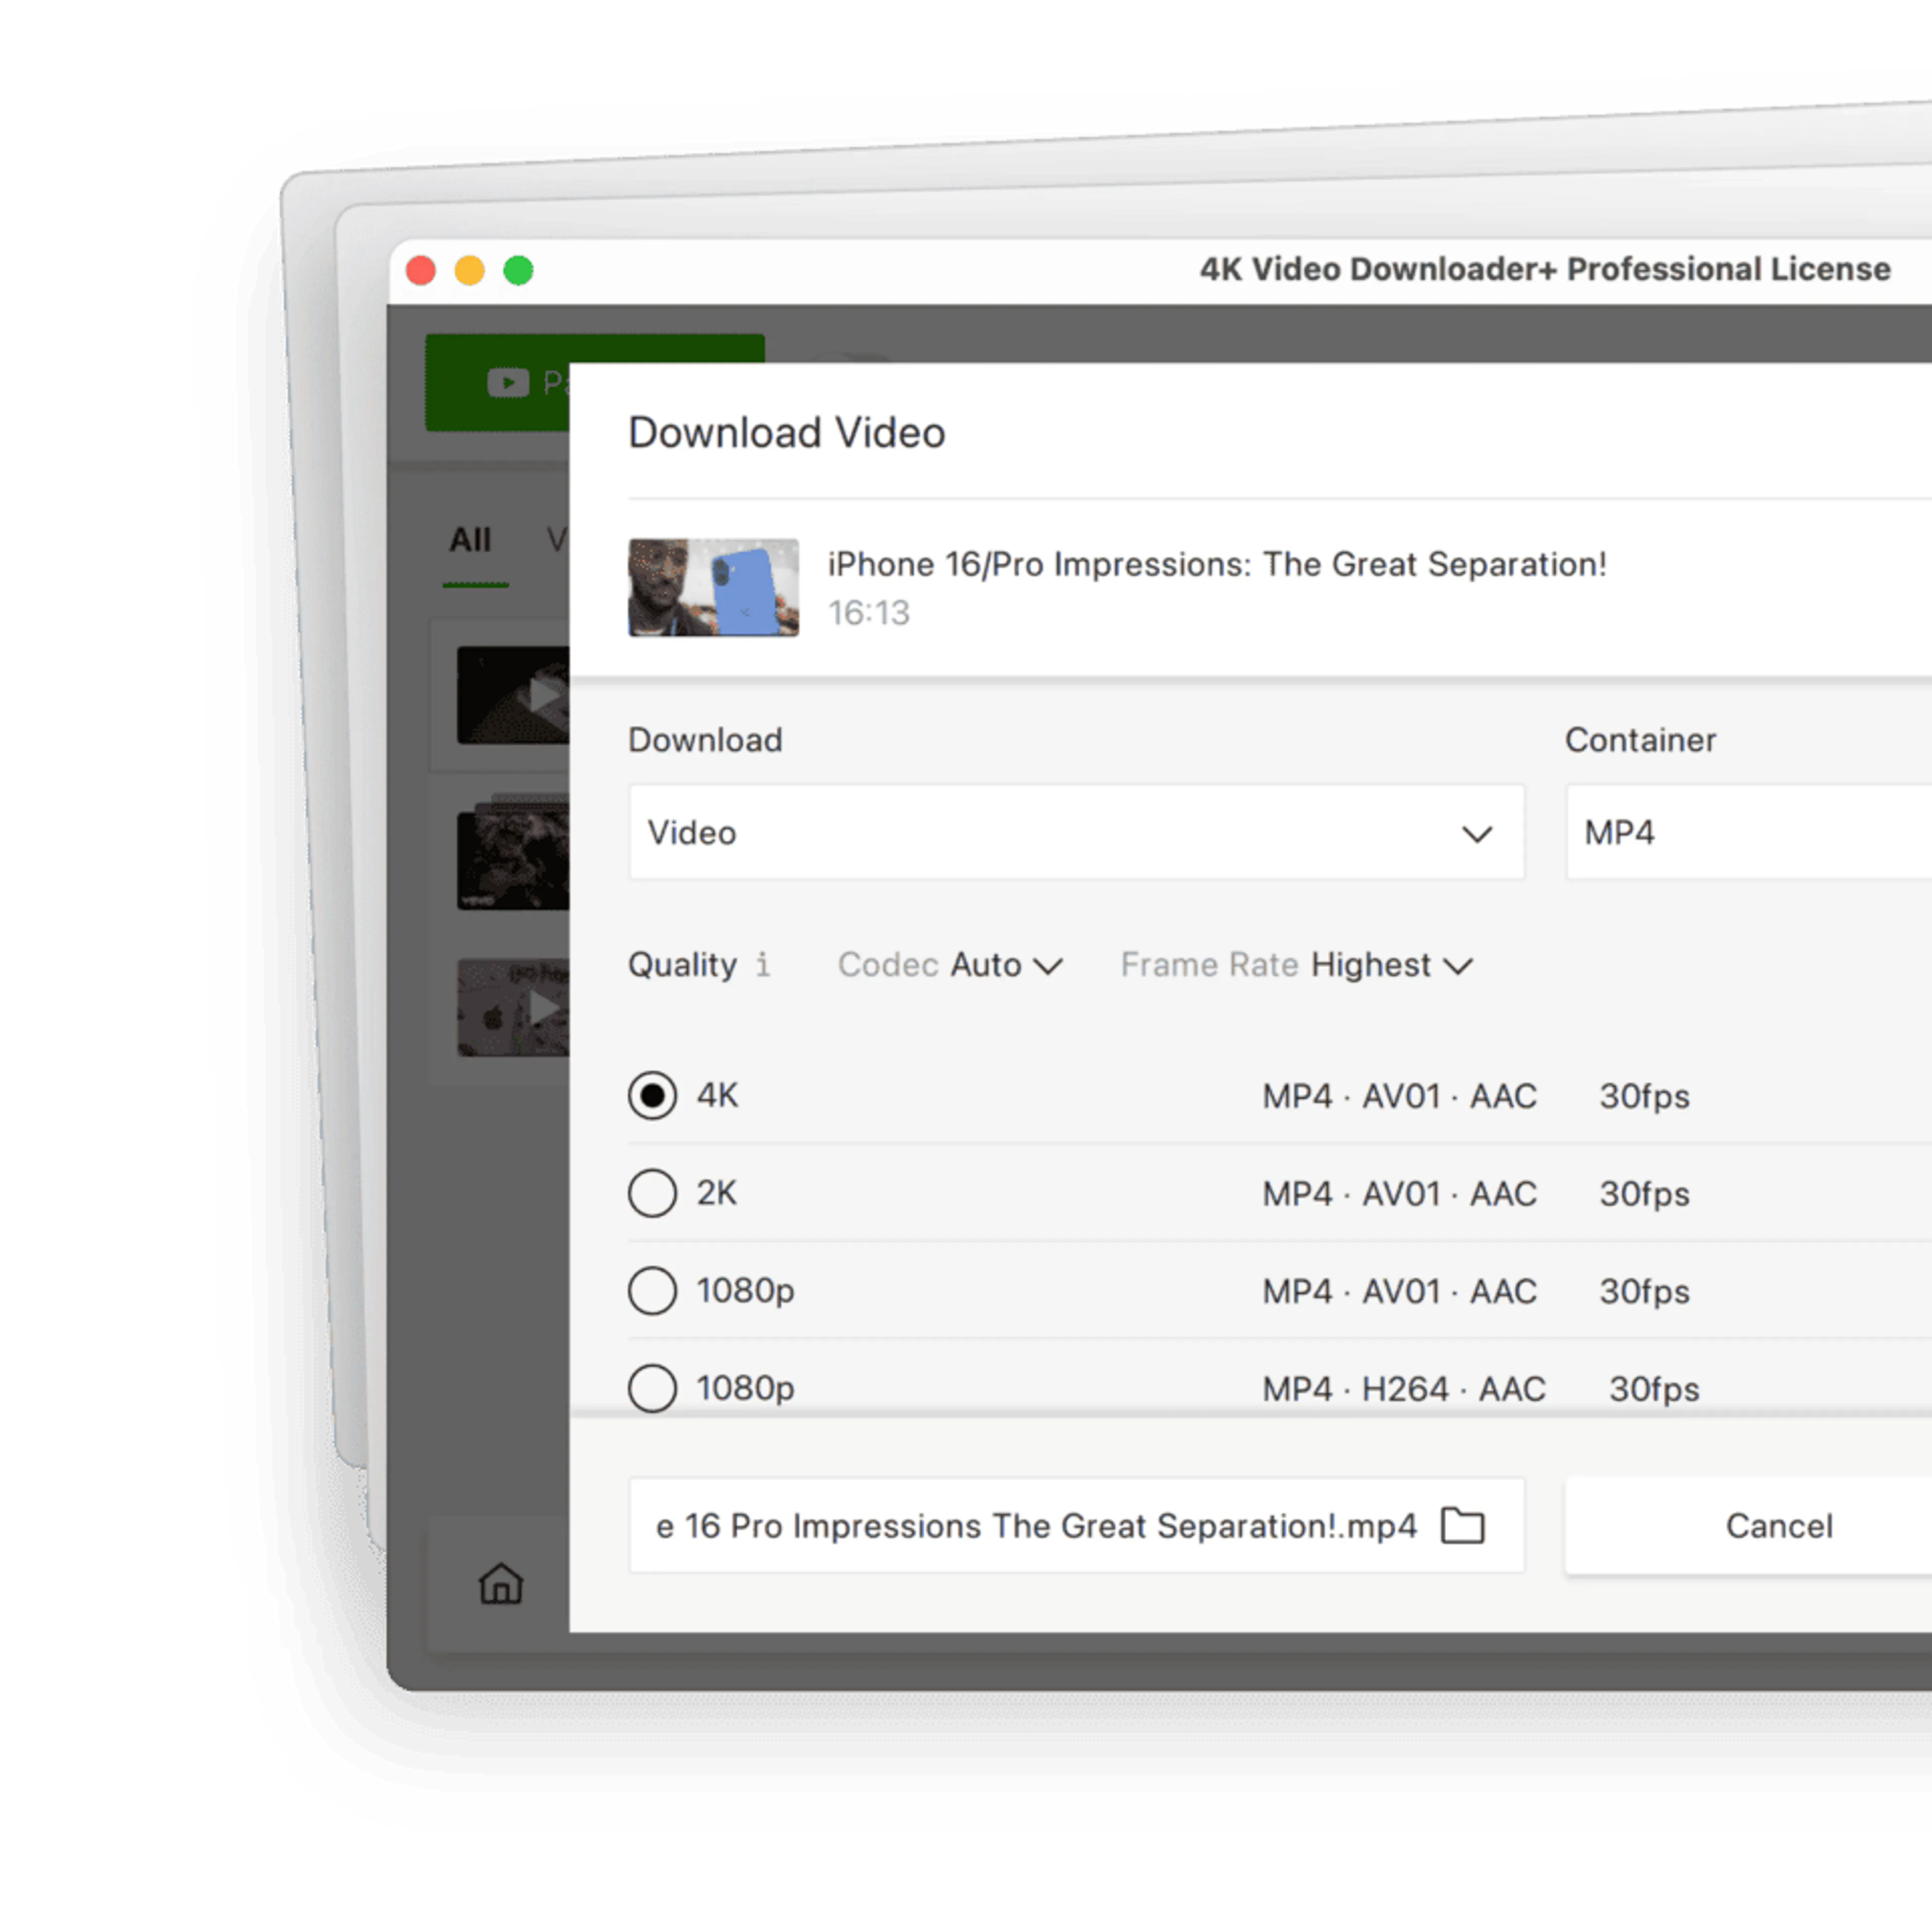The width and height of the screenshot is (1932, 1932).
Task: Choose the 1080p AV01 quality option
Action: [x=652, y=1290]
